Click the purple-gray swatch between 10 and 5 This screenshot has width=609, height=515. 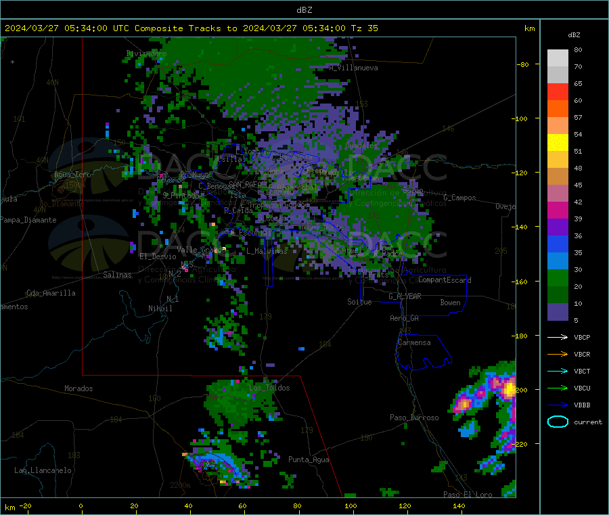click(558, 312)
